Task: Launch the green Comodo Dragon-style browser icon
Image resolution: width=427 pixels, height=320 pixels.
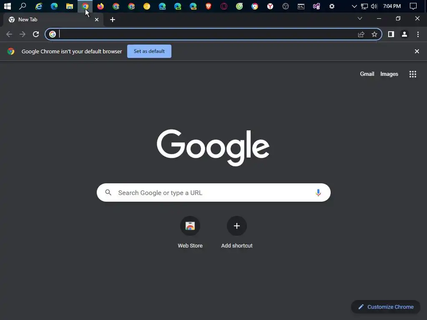Action: 239,6
